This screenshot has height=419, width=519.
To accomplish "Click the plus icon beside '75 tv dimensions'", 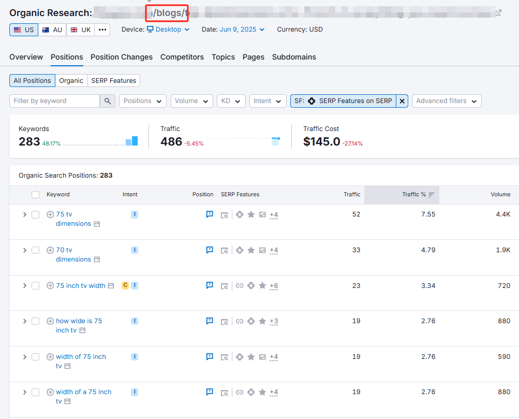I will (x=50, y=214).
